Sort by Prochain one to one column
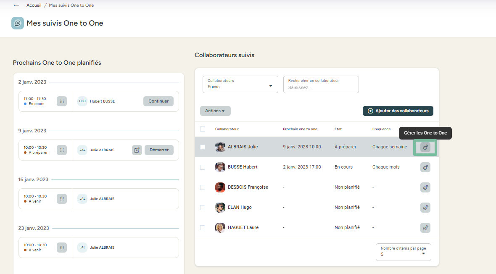Image resolution: width=496 pixels, height=274 pixels. coord(300,129)
